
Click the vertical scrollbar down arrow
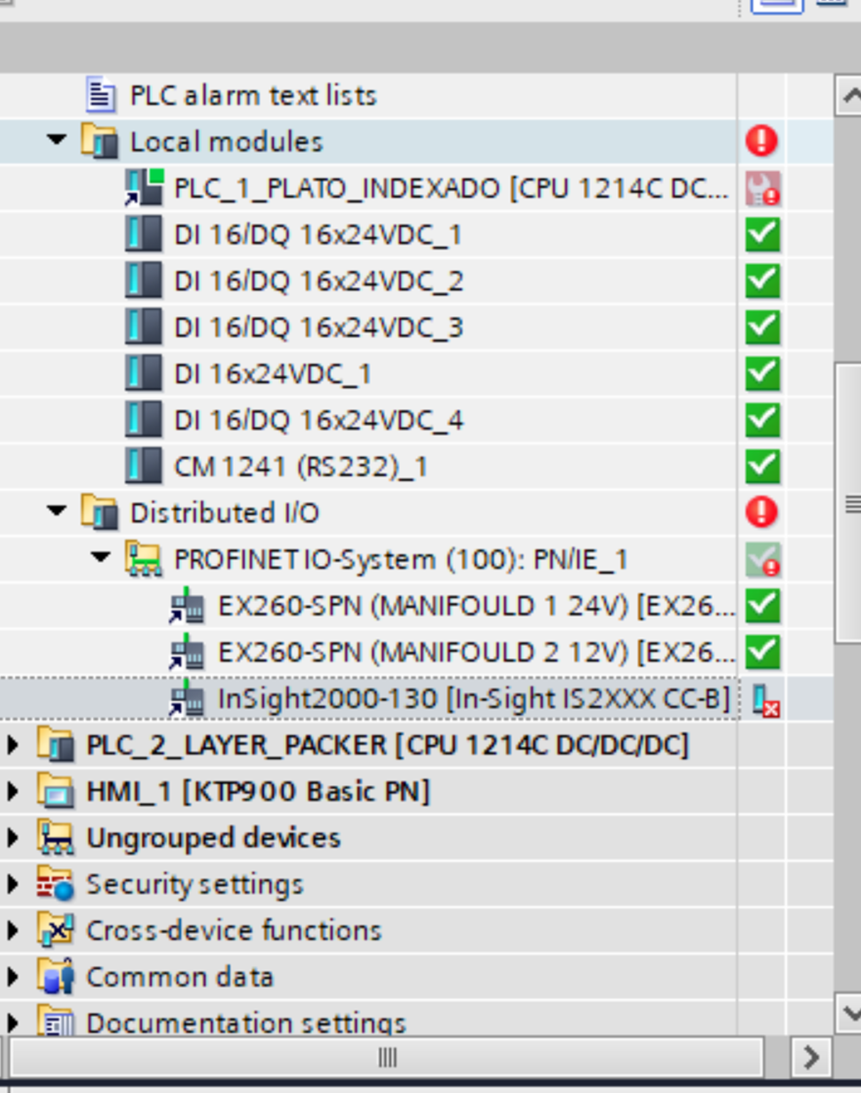point(848,1012)
